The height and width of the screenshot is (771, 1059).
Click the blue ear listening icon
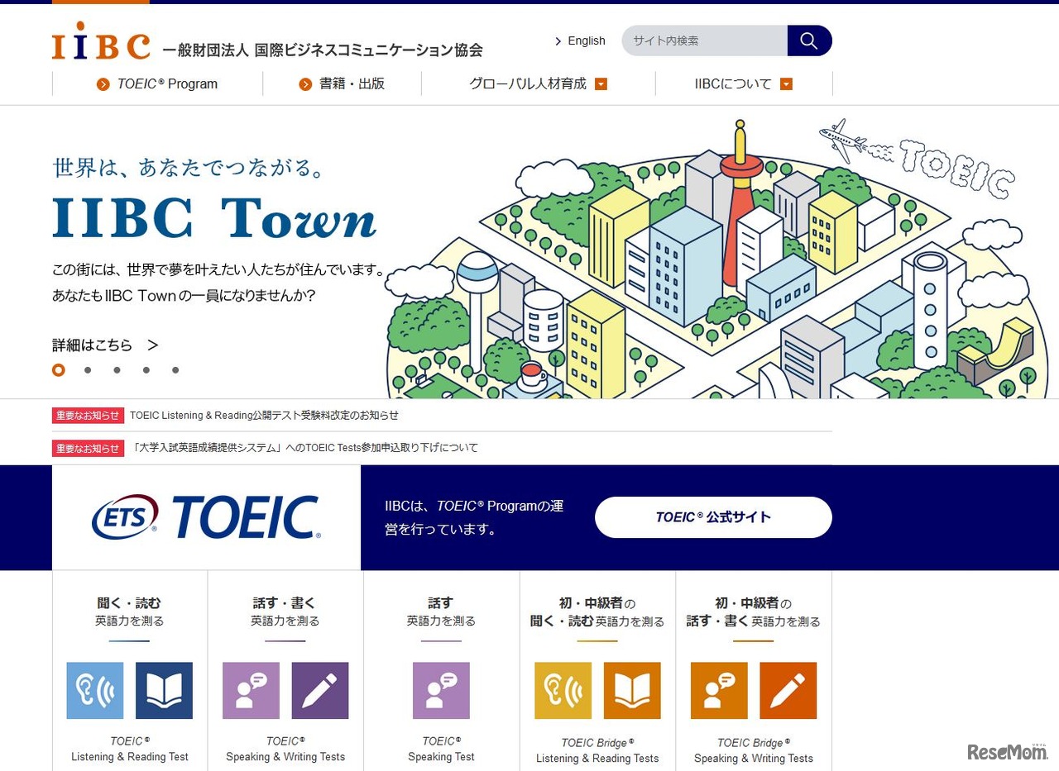pos(95,691)
